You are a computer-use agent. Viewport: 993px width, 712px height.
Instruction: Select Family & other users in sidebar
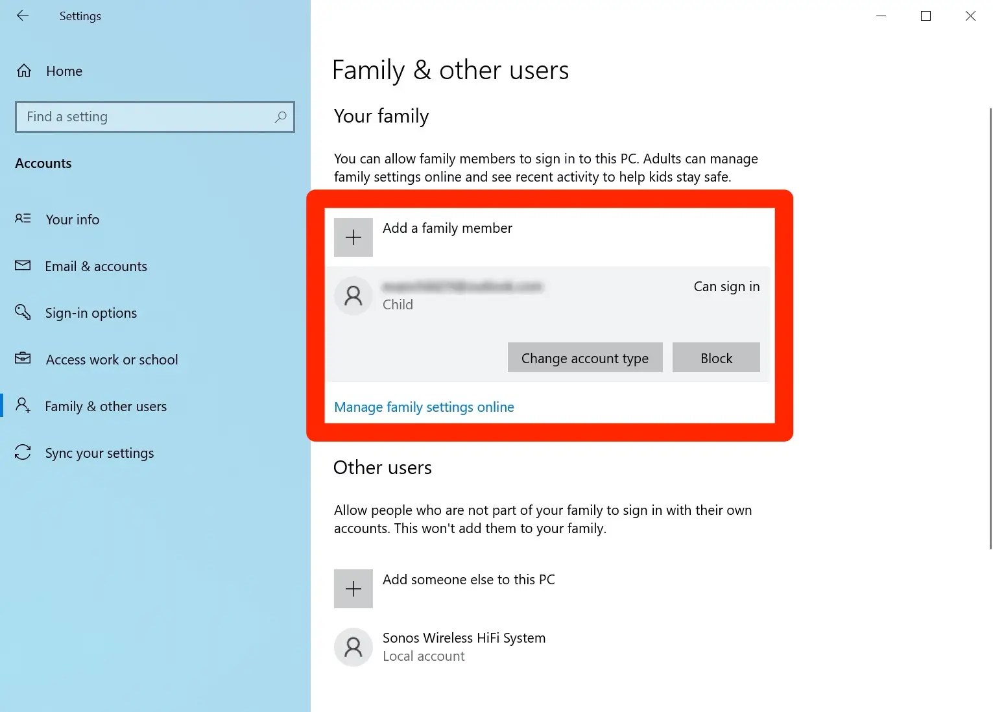coord(106,406)
